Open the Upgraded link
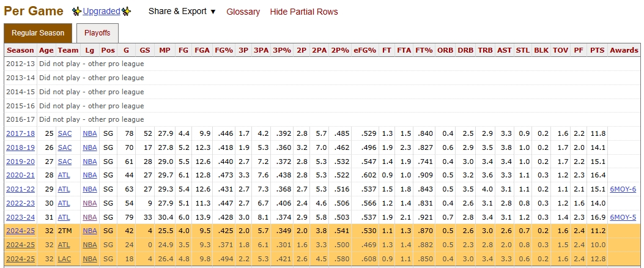 tap(102, 12)
